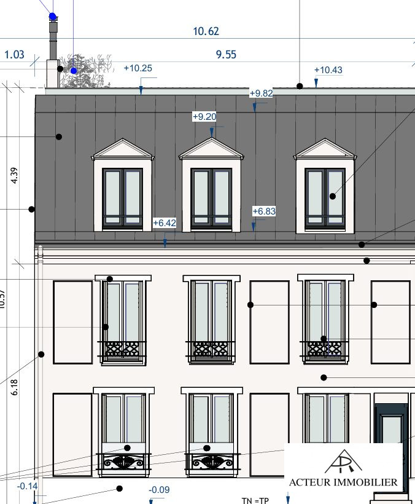Click the 6.18 vertical facade dimension

tap(15, 387)
